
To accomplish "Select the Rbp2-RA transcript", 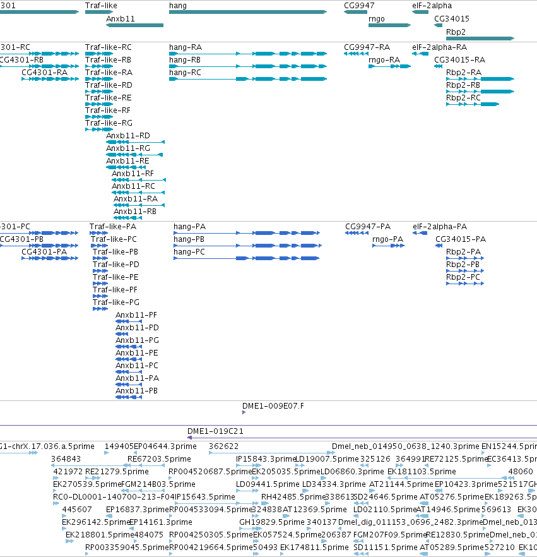I will click(480, 79).
